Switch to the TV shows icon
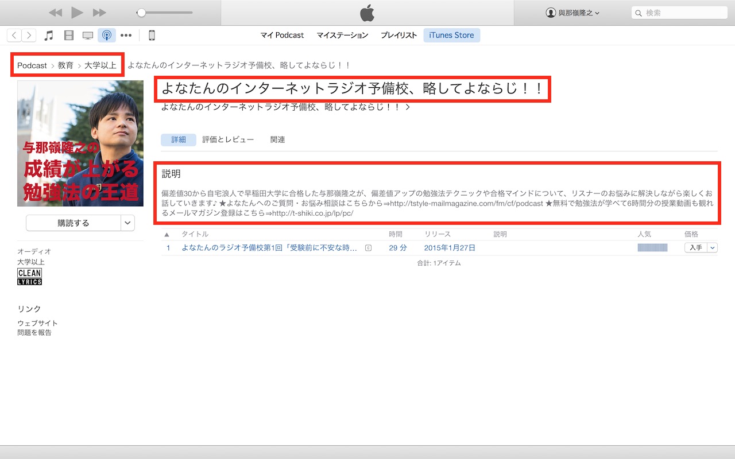The image size is (735, 459). coord(88,36)
